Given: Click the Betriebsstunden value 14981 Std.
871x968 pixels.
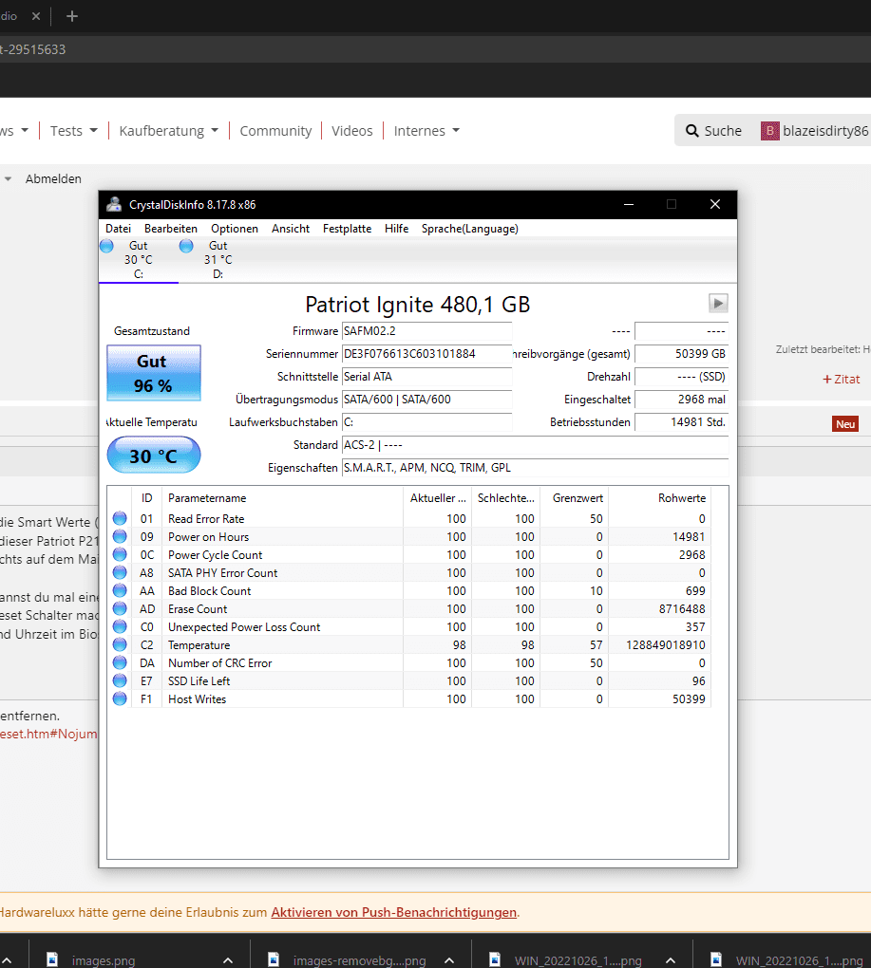Looking at the screenshot, I should point(681,422).
